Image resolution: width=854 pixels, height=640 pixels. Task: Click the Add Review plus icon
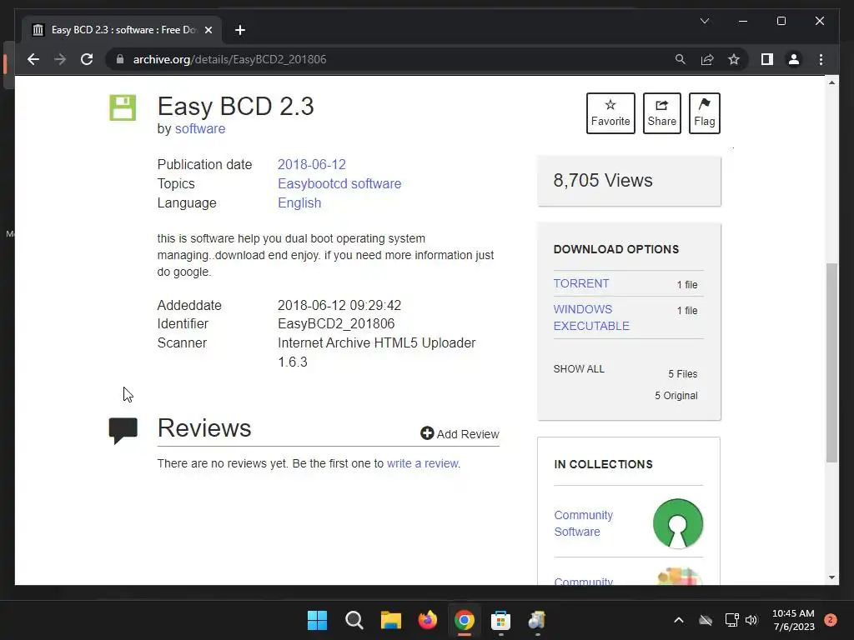point(427,433)
